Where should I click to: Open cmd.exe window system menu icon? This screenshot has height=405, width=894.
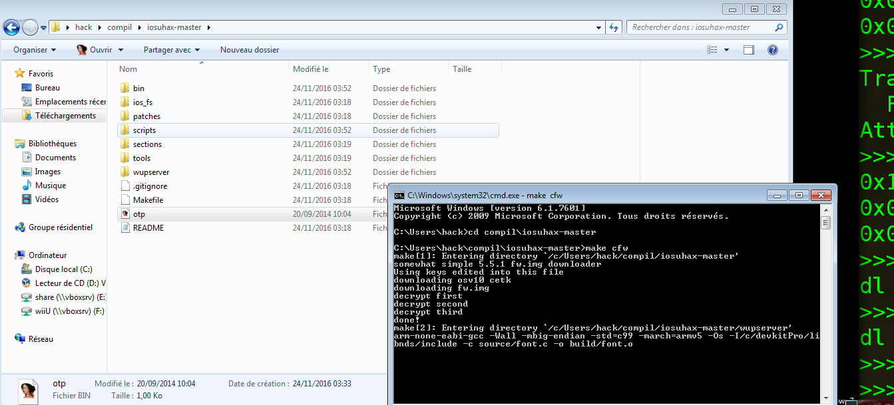tap(399, 196)
